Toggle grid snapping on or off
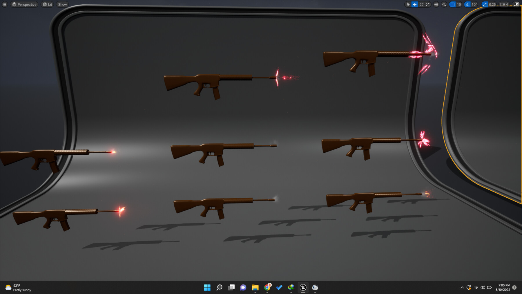522x294 pixels. tap(453, 4)
